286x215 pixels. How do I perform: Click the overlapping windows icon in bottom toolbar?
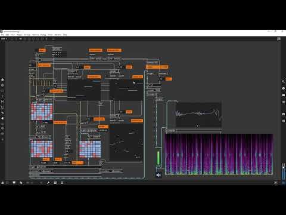coord(21,183)
